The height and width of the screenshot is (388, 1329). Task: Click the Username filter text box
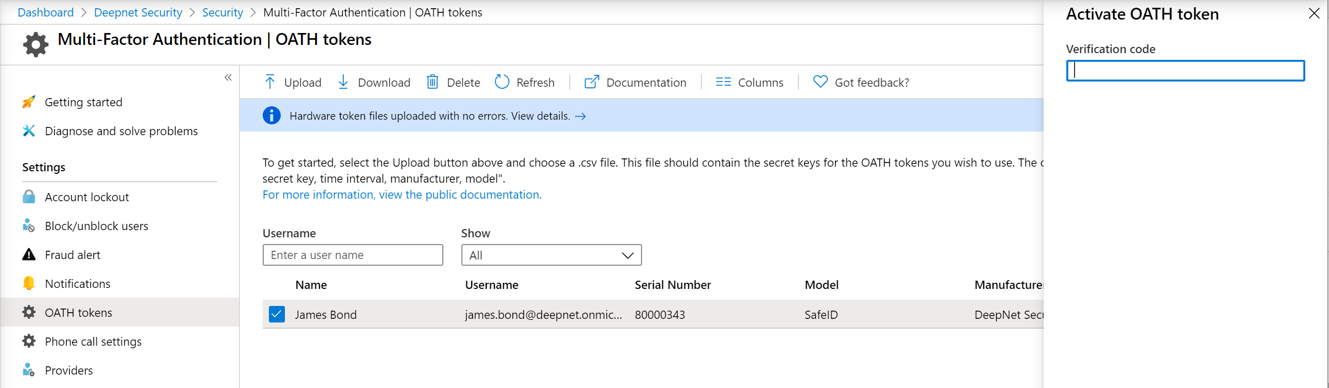tap(353, 255)
